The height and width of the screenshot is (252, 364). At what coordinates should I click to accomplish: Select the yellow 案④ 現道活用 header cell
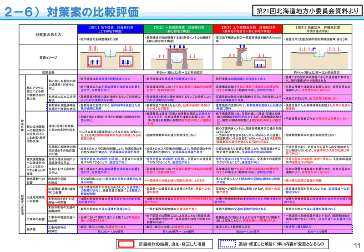click(317, 29)
